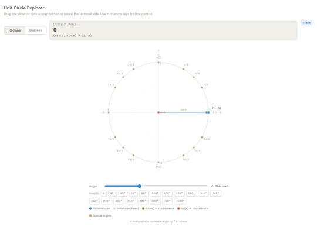Click the 5π/4 special angle dot

point(123,147)
